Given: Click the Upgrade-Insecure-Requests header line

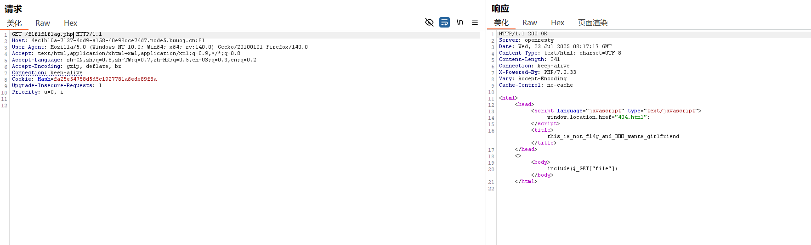Looking at the screenshot, I should point(57,86).
